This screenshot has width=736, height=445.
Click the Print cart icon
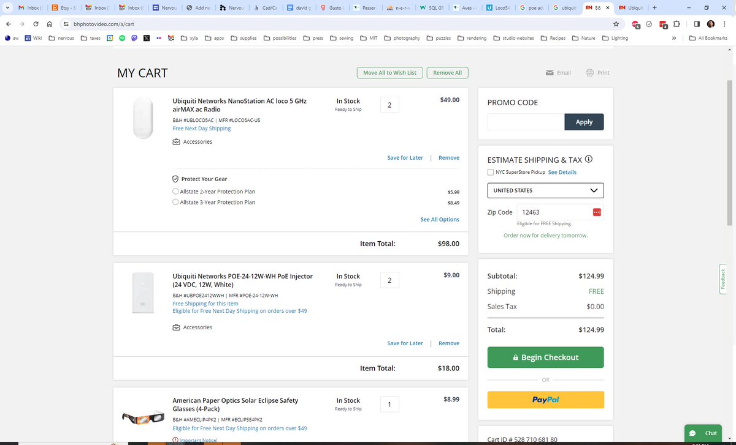[x=589, y=73]
